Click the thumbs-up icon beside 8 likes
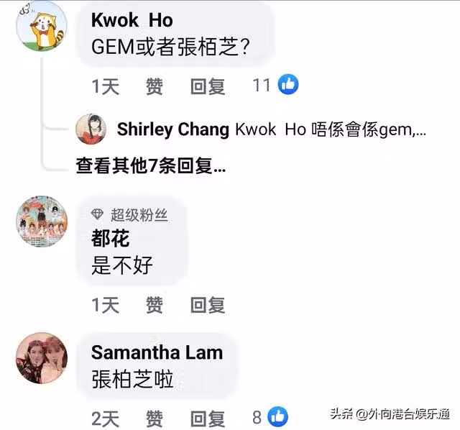 [278, 416]
